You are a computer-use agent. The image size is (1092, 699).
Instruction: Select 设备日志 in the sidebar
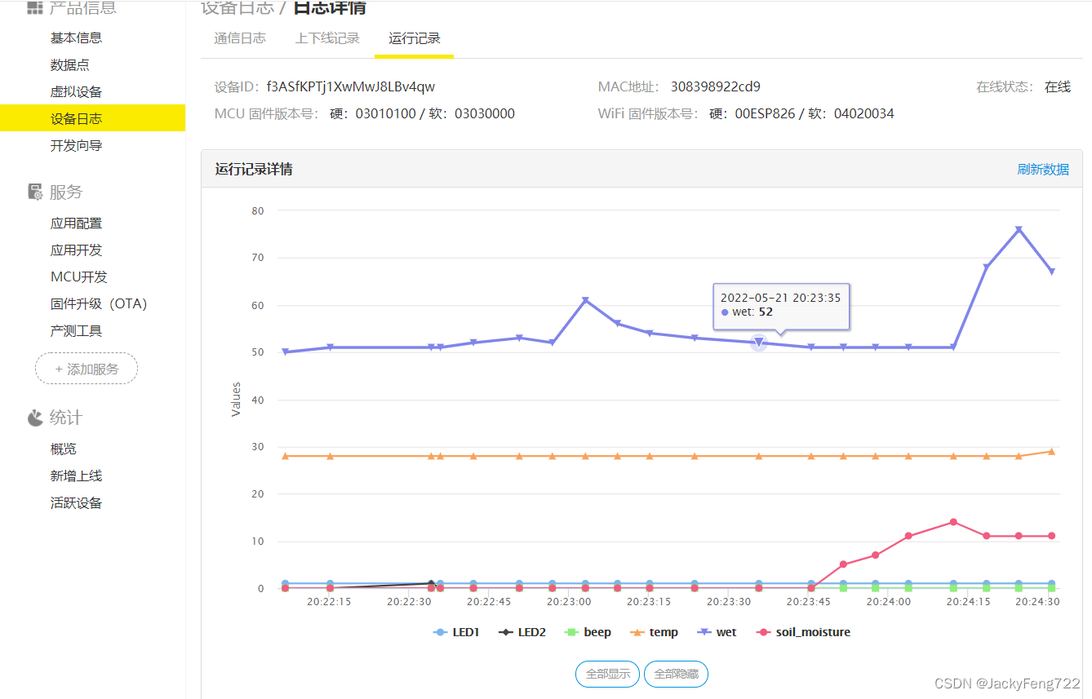(x=92, y=118)
